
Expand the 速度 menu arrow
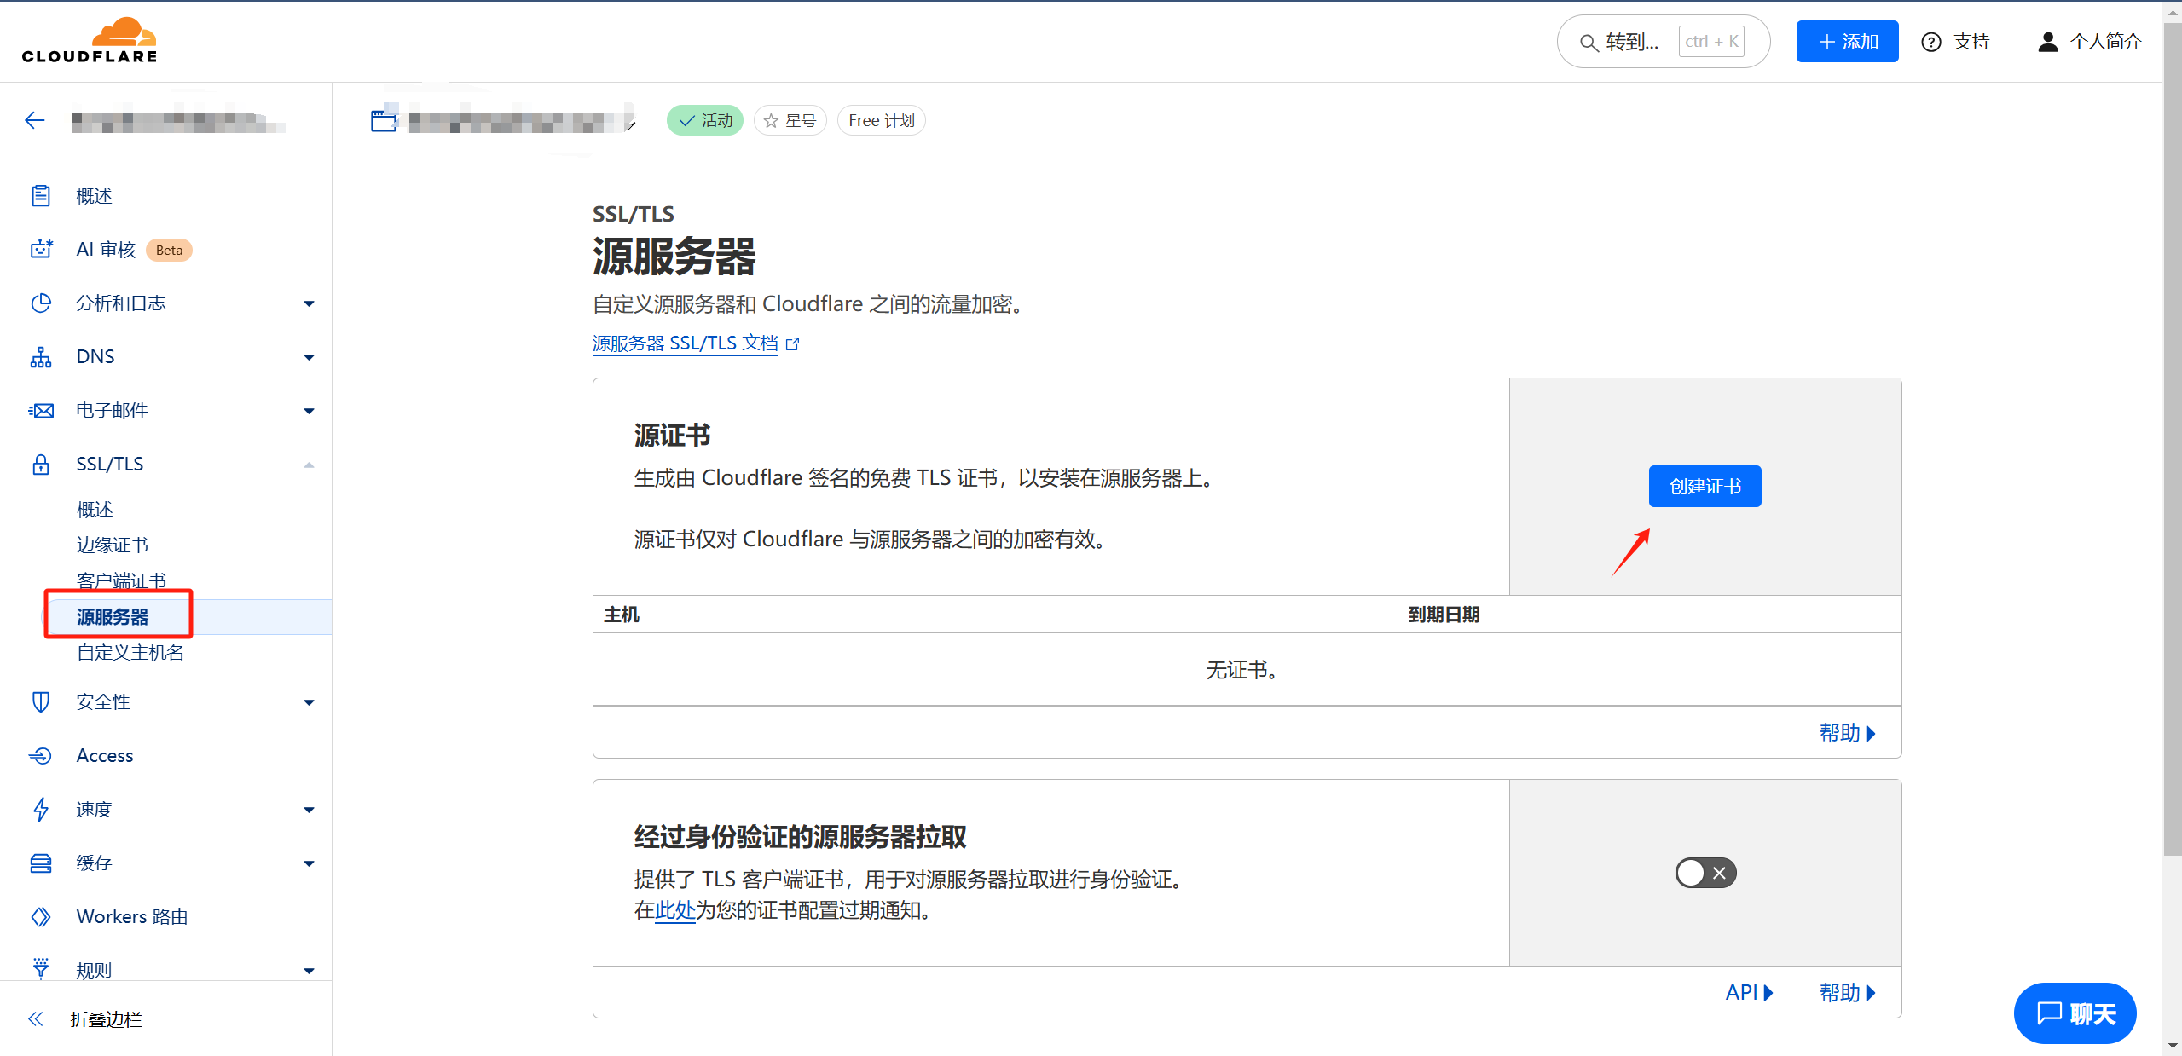[309, 810]
